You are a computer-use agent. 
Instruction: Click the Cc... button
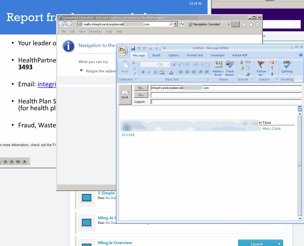click(141, 95)
